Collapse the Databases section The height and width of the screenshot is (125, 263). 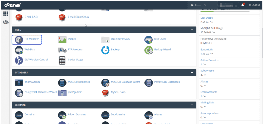tap(192, 73)
